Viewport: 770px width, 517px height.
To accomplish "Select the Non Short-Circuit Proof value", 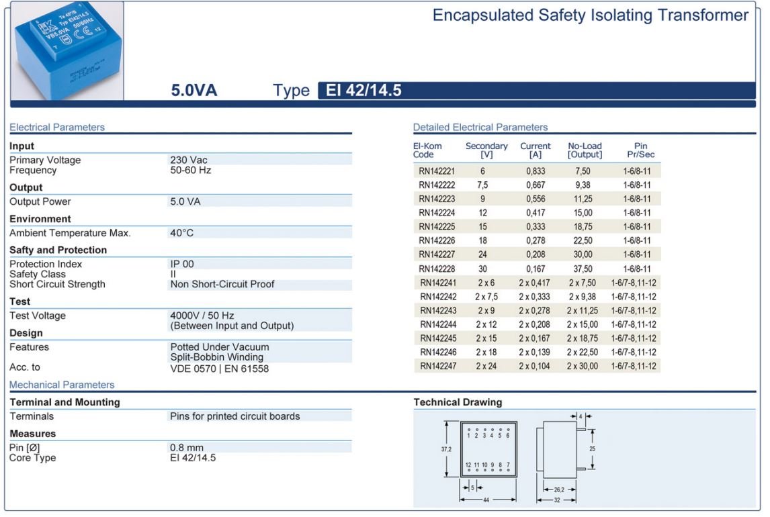I will pyautogui.click(x=222, y=284).
